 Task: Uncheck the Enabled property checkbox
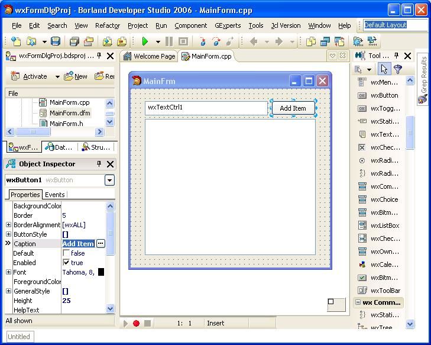click(66, 263)
